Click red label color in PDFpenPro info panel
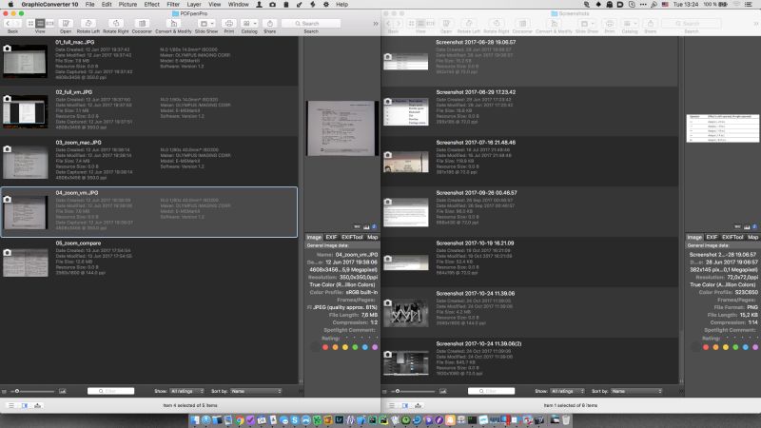Viewport: 761px width, 428px height. click(325, 347)
